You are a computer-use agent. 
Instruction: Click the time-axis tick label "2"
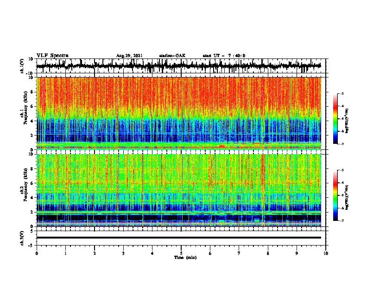pos(95,253)
